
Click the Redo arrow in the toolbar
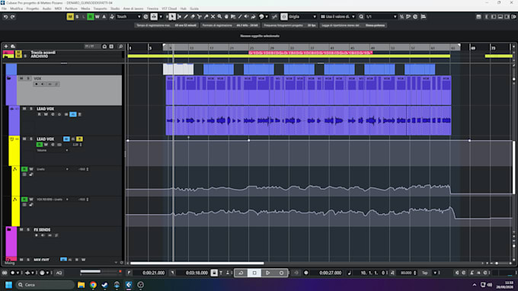click(12, 17)
